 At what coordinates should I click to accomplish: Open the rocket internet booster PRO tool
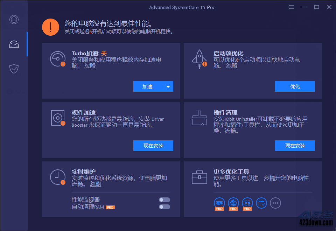[x=233, y=203]
